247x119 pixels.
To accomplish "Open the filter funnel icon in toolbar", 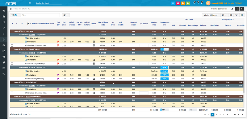I will coord(237,15).
